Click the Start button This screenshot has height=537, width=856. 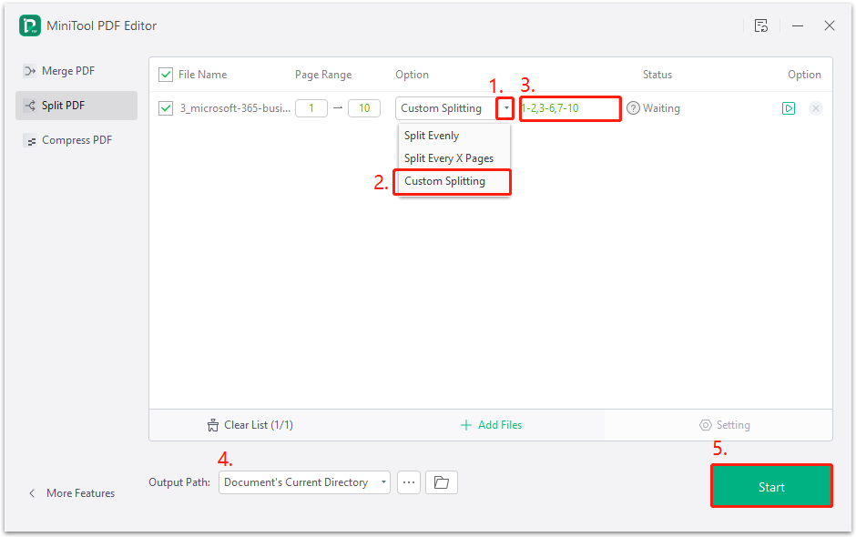coord(771,487)
